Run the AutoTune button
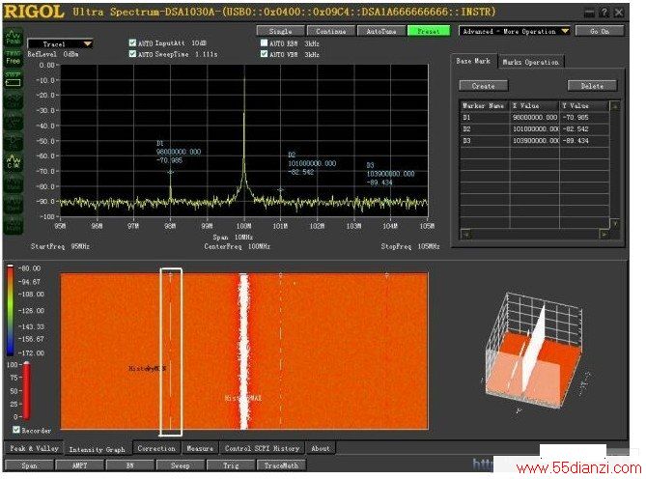Screen dimensions: 646x479 [381, 31]
